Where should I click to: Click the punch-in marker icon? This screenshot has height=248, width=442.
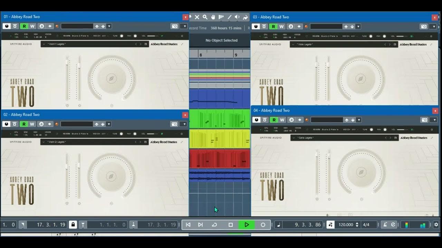coord(83,225)
